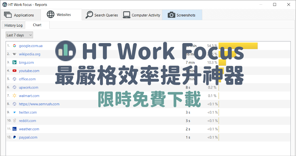Click the YouTube favicon in row 4
296x156 pixels.
tap(14, 71)
